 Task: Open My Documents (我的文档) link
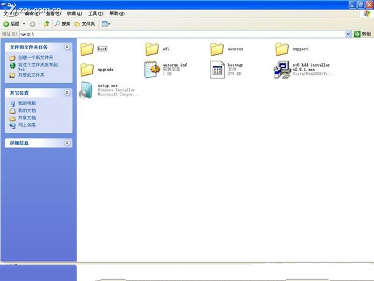pos(27,111)
